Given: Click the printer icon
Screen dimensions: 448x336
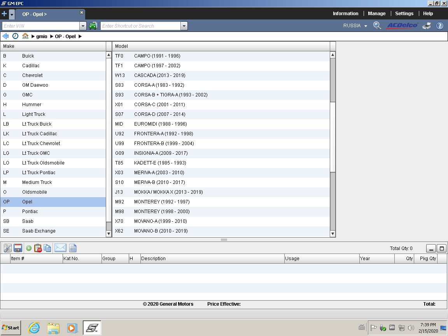Looking at the screenshot, I should (427, 26).
